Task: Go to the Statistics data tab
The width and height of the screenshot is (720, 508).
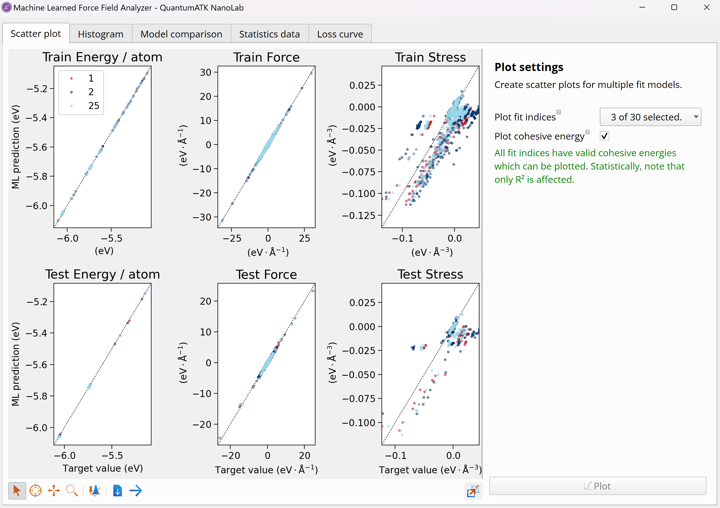Action: [x=269, y=34]
